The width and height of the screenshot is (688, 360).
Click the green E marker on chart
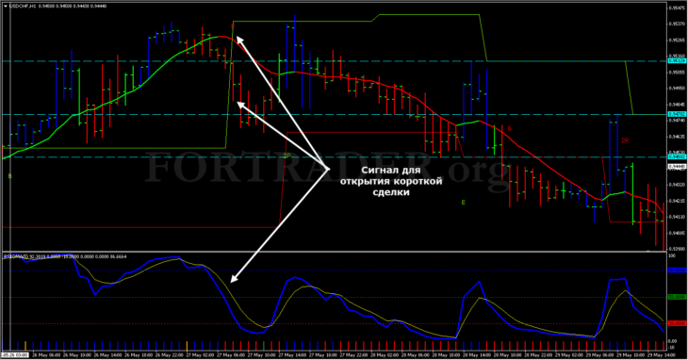464,203
